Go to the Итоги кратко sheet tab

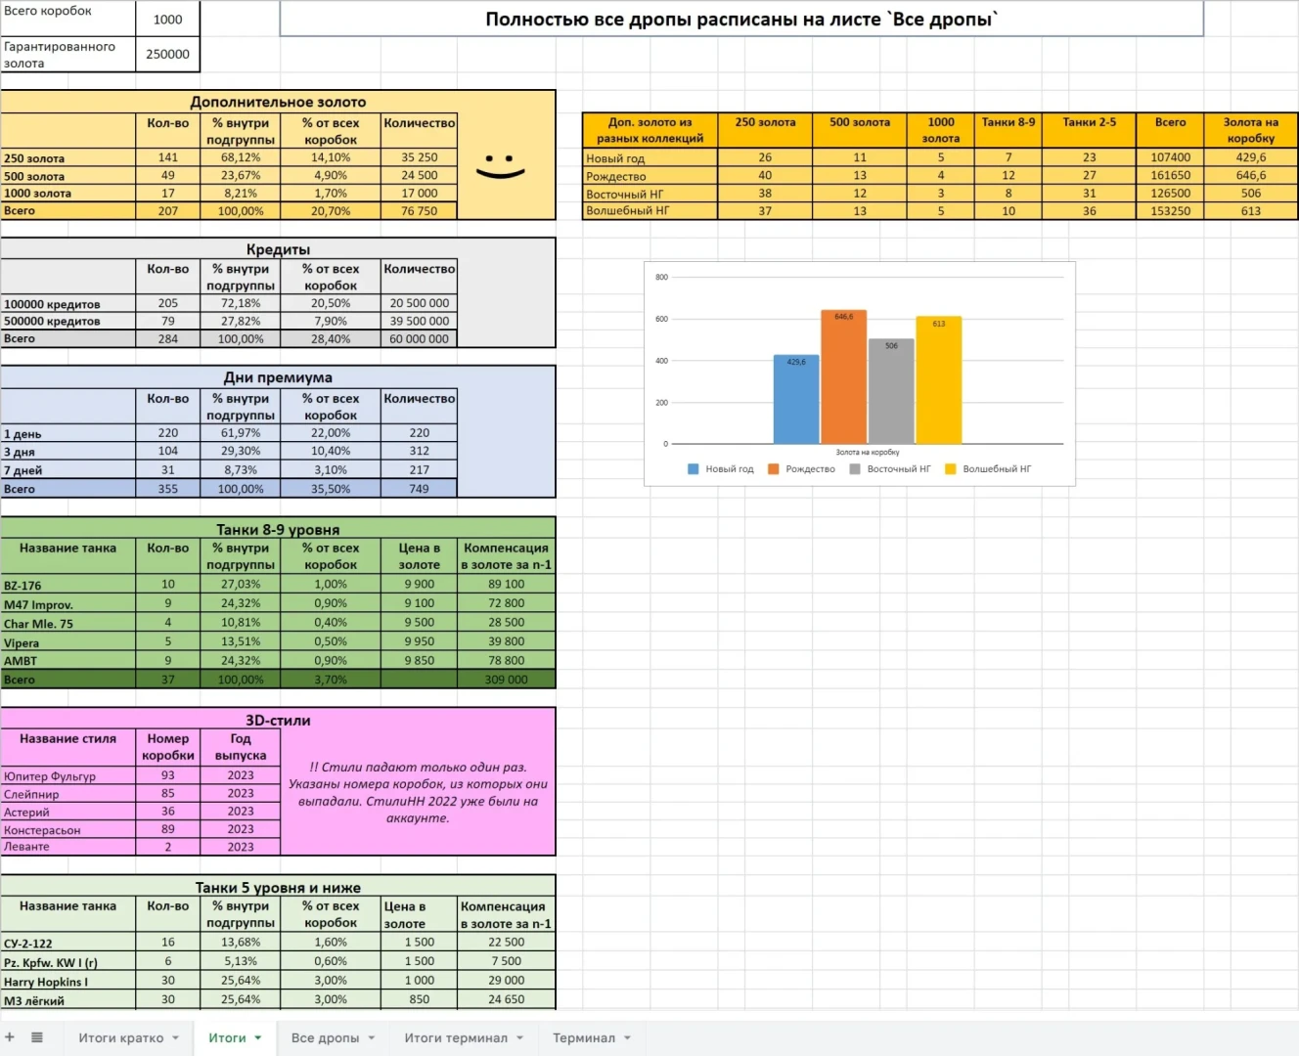pos(120,1038)
